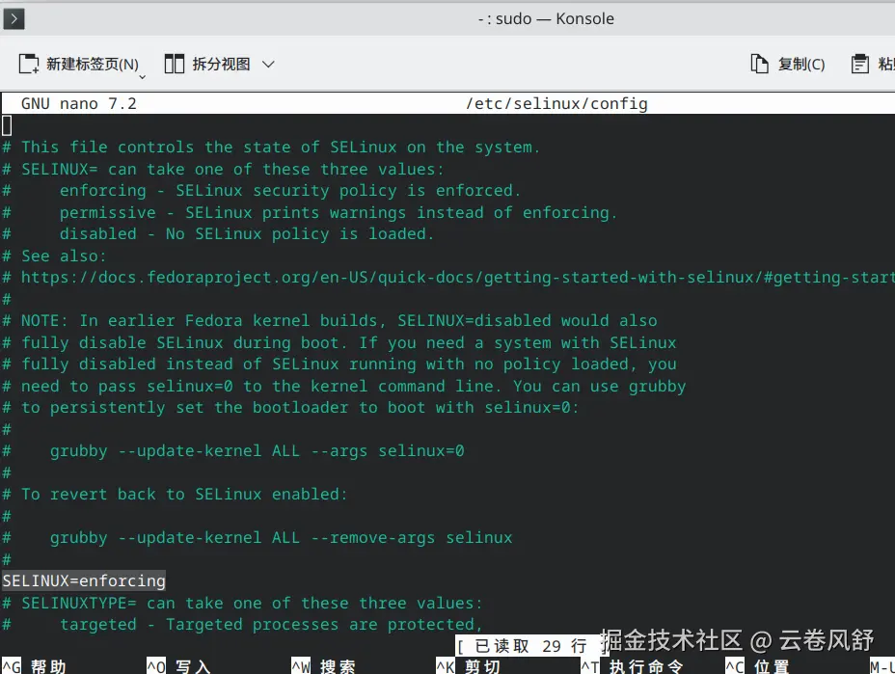The image size is (895, 674).
Task: Click the 'targeted - Targeted processes are protected' line
Action: (x=243, y=625)
